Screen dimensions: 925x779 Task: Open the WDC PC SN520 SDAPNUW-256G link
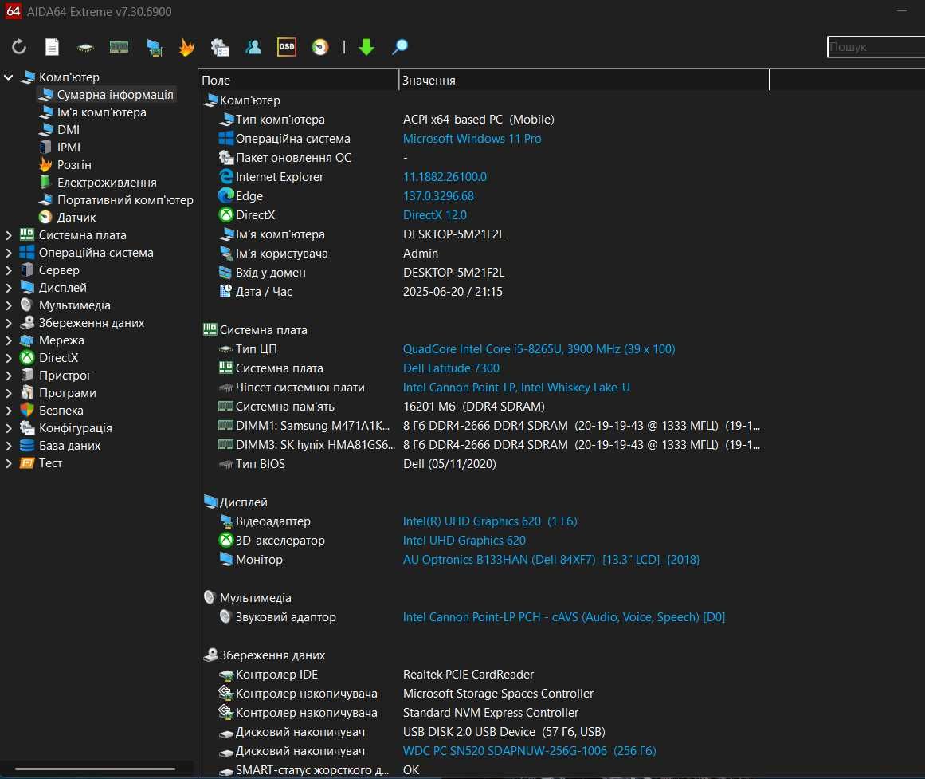530,751
